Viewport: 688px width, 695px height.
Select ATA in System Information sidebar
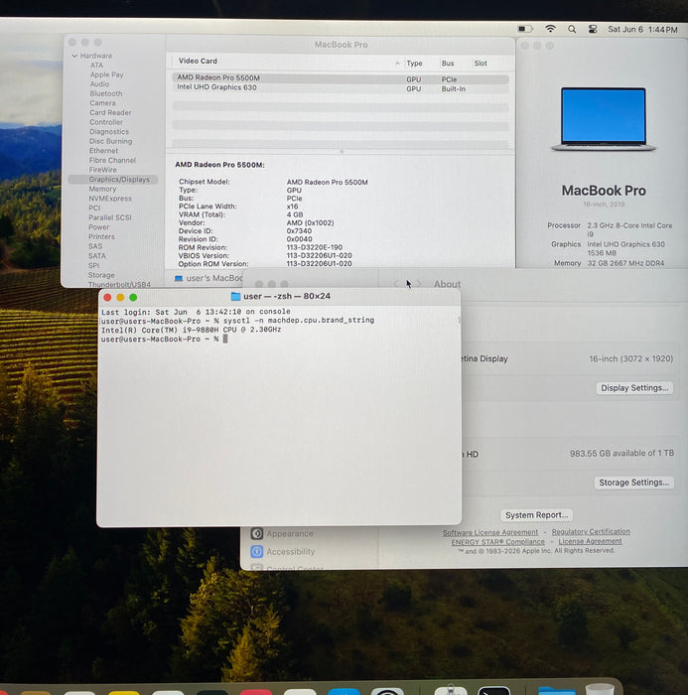(x=96, y=66)
